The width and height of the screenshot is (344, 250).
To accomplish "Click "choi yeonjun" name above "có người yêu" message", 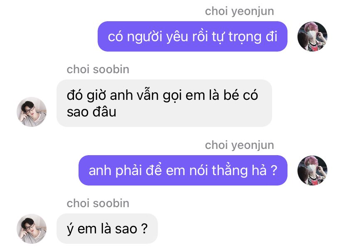I will tap(239, 11).
